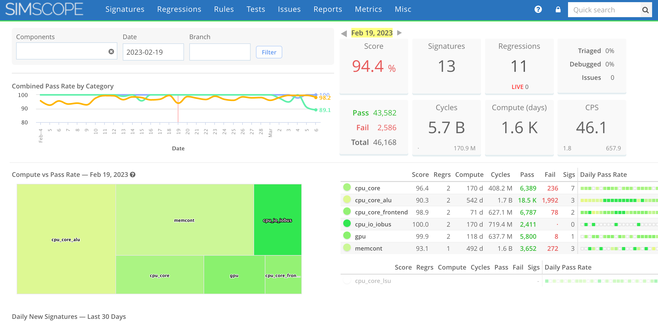Click the cpu_core_lsu row entry

(x=373, y=281)
